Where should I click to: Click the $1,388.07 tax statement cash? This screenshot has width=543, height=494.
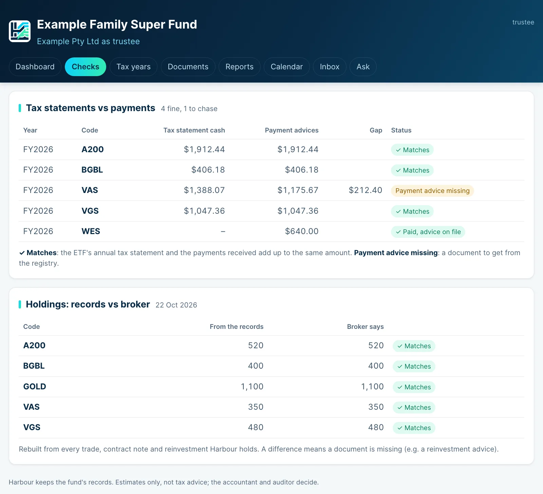click(204, 190)
